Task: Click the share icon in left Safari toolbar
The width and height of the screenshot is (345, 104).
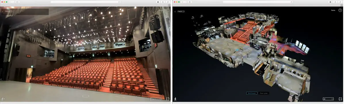Action: pyautogui.click(x=163, y=2)
